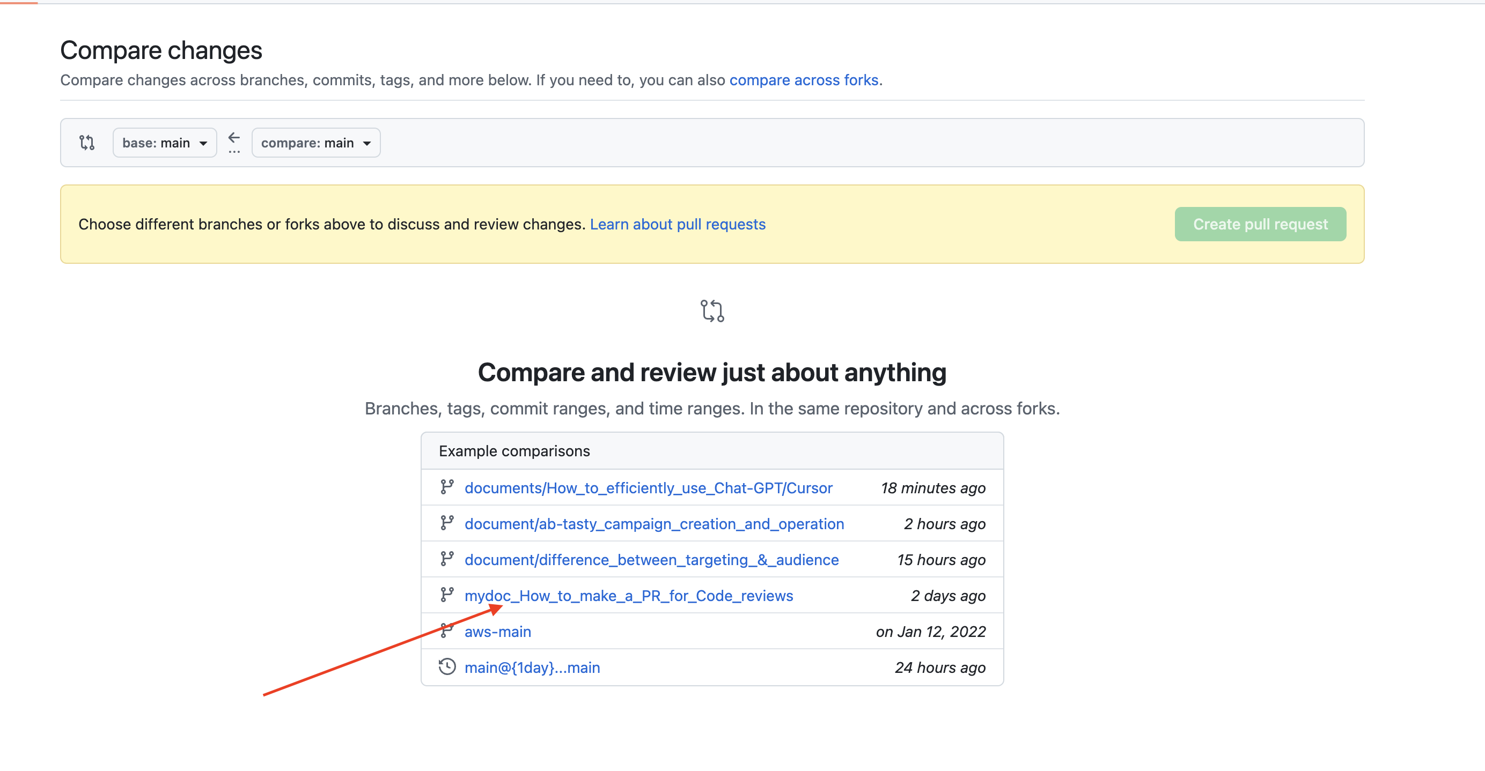The width and height of the screenshot is (1485, 771).
Task: Open the compare: main branch dropdown
Action: 315,143
